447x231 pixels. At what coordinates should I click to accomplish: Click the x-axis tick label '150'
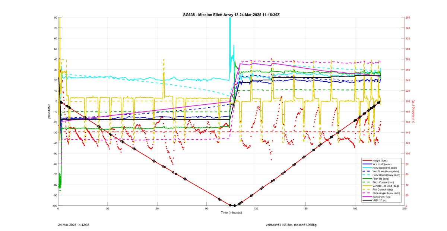(x=305, y=209)
